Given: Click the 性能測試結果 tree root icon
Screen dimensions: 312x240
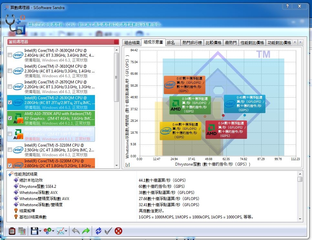Looking at the screenshot, I should click(11, 174).
